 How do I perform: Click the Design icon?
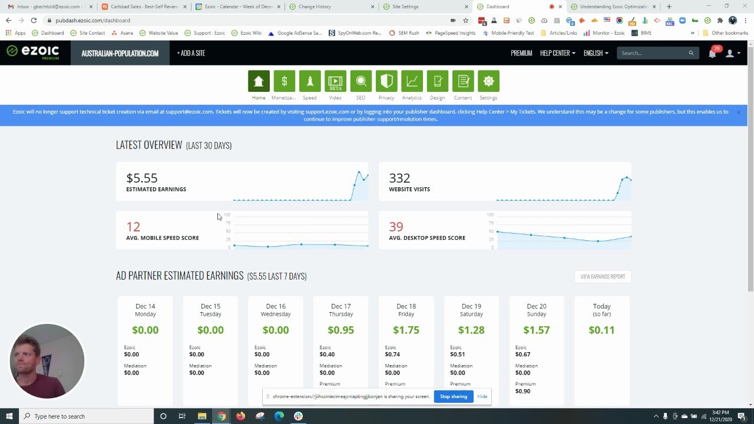click(x=437, y=81)
